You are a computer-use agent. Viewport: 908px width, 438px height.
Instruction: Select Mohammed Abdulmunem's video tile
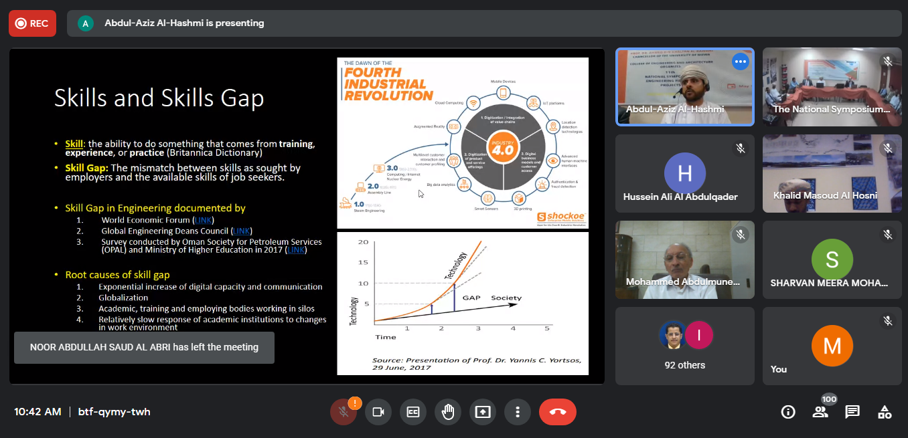684,259
